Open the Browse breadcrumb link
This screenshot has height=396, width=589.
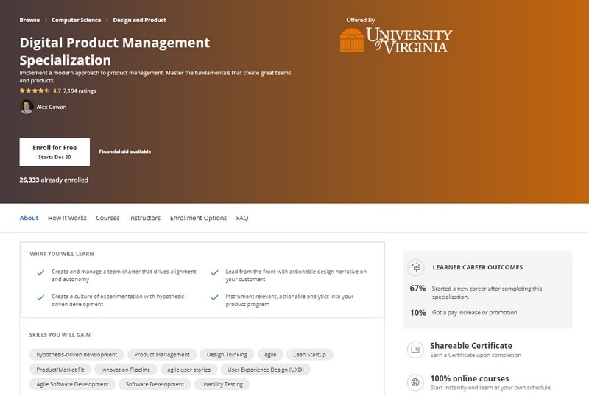pos(29,20)
